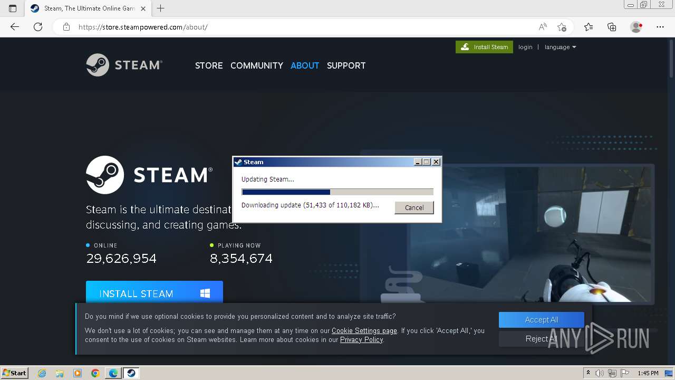The image size is (675, 380).
Task: Click the login link
Action: (525, 47)
